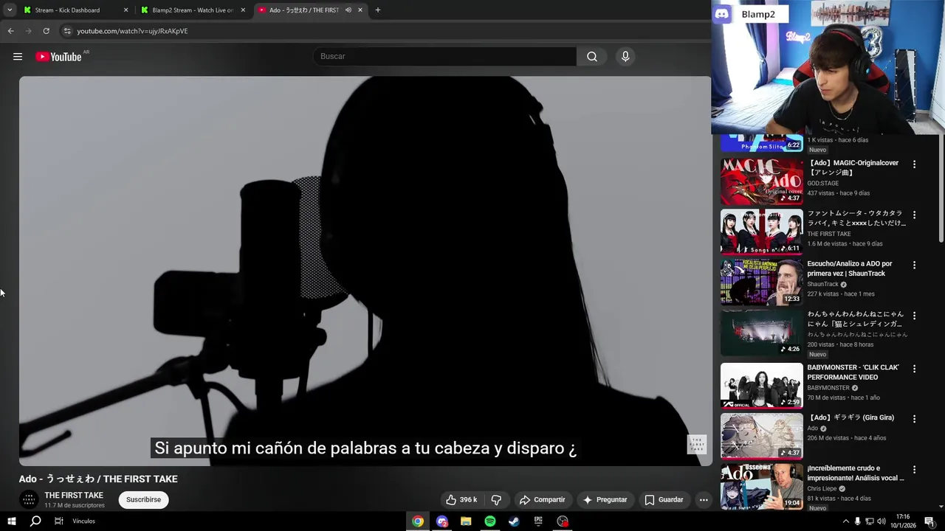Open Epic Games Launcher from taskbar
The height and width of the screenshot is (531, 945).
pos(538,521)
